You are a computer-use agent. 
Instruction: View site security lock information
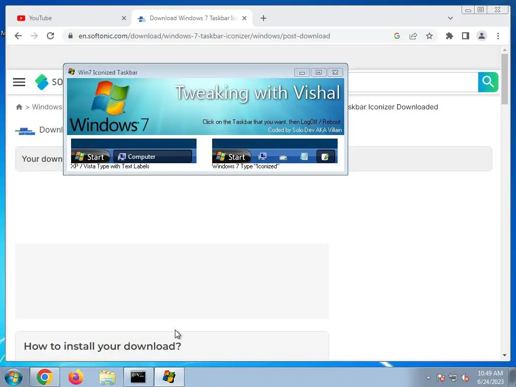click(x=71, y=36)
